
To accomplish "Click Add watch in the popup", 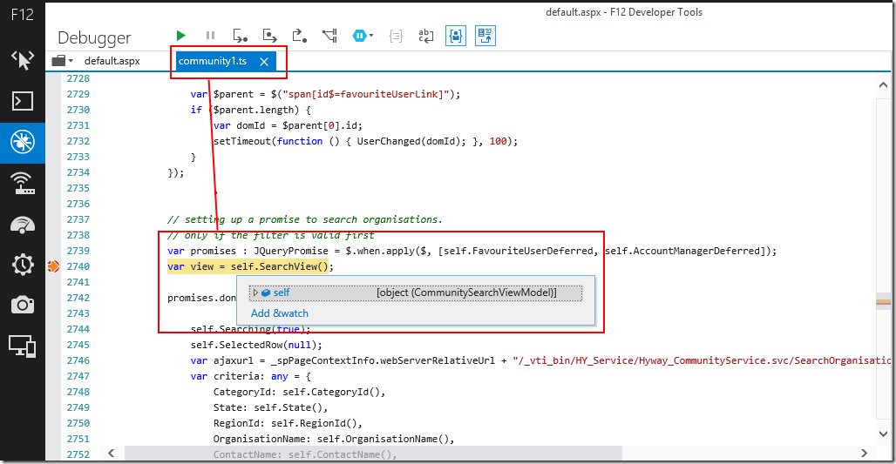I will 280,313.
